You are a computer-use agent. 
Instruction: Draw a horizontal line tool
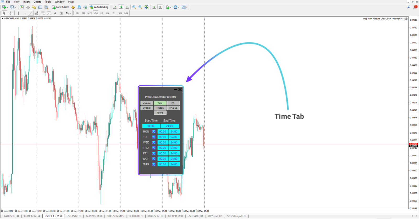[25, 13]
